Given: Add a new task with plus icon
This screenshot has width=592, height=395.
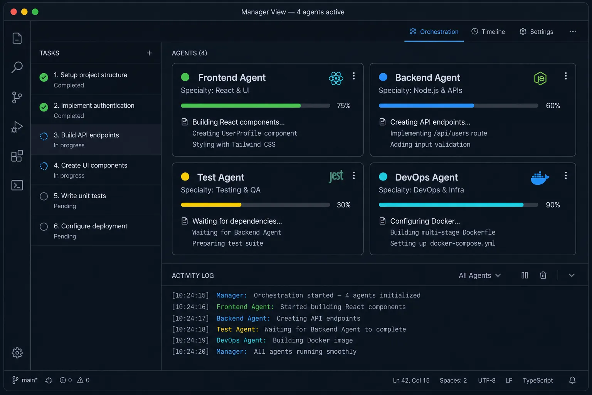Looking at the screenshot, I should [x=149, y=53].
